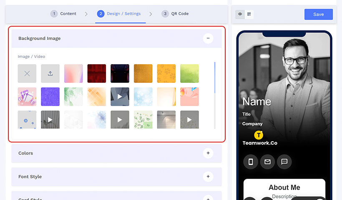Click the Image / Video label
The width and height of the screenshot is (342, 200).
(x=31, y=56)
